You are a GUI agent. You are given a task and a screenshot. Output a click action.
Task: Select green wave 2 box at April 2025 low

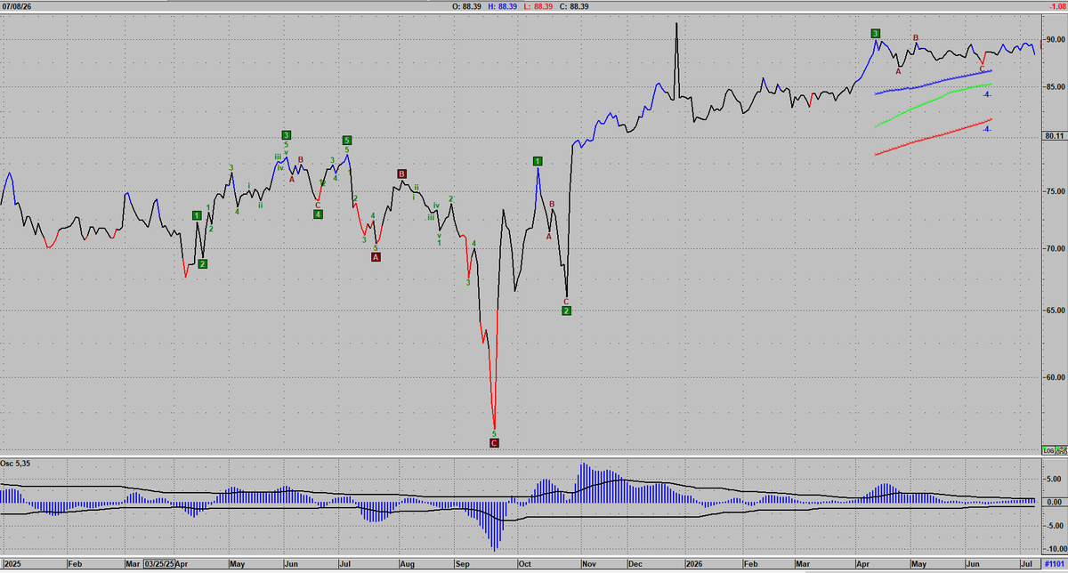click(203, 263)
